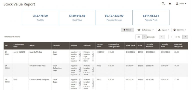Go to next page with right chevron

(x=185, y=37)
